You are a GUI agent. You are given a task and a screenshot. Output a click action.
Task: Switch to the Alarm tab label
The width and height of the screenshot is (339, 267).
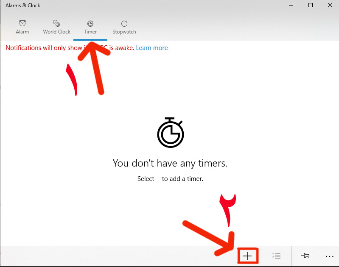click(x=22, y=32)
